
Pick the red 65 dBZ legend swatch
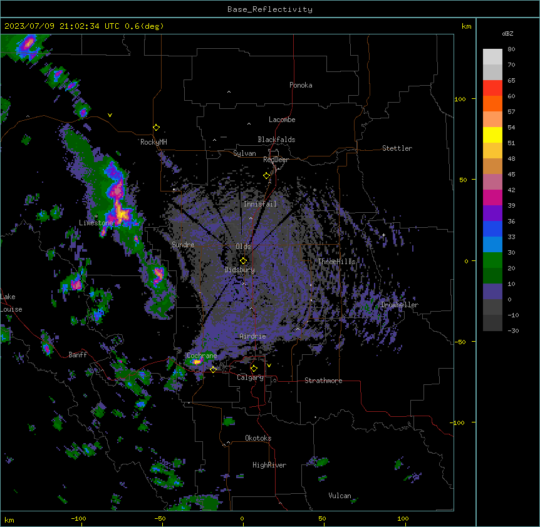[492, 88]
